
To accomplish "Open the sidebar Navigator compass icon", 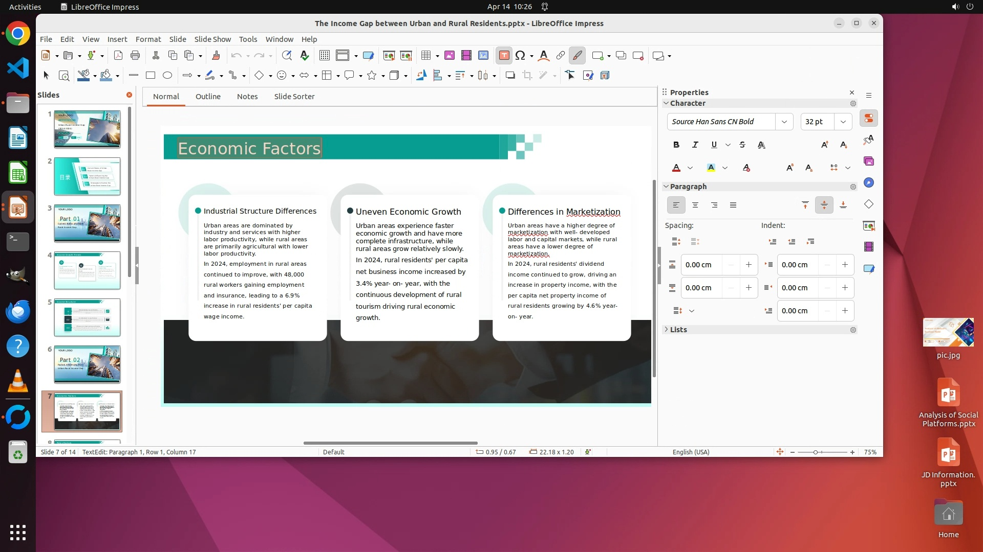I will [x=869, y=183].
